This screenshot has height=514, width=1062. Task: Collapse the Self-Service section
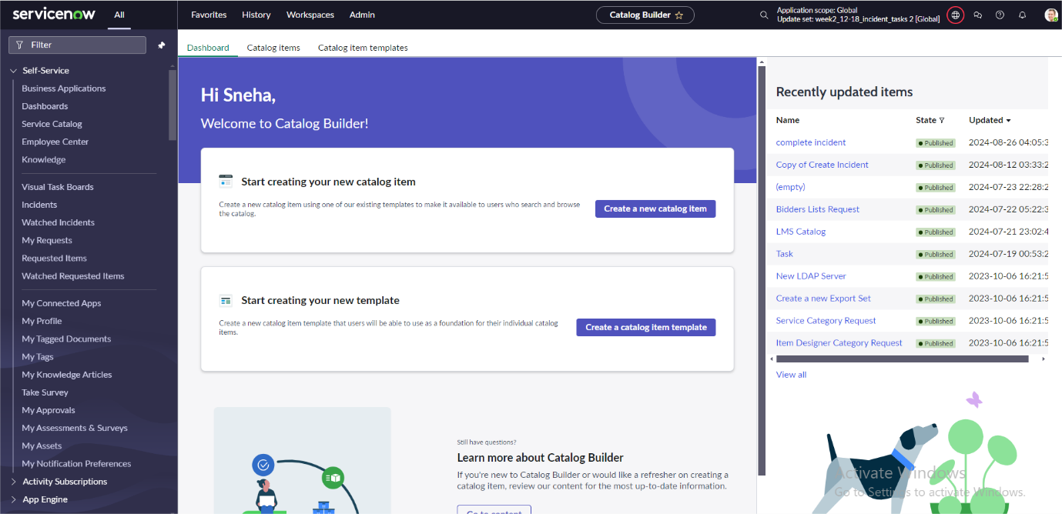coord(12,70)
